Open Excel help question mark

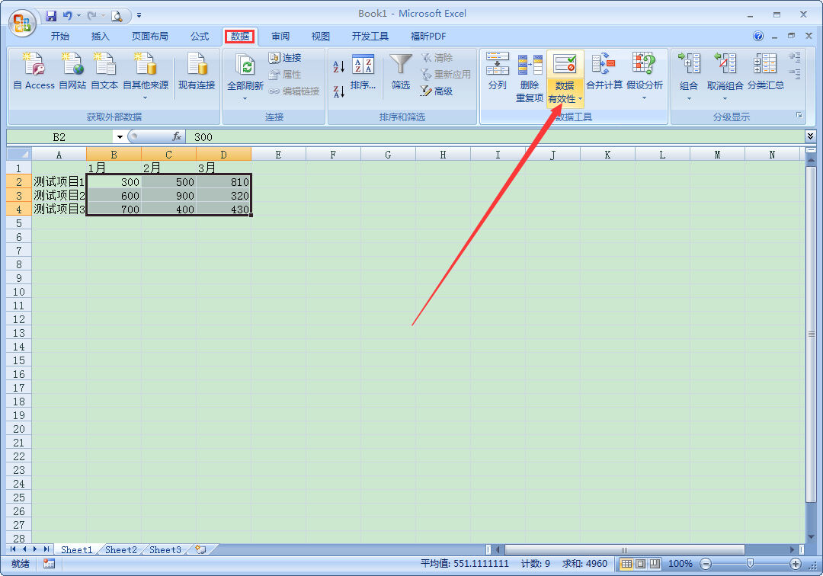click(x=758, y=36)
